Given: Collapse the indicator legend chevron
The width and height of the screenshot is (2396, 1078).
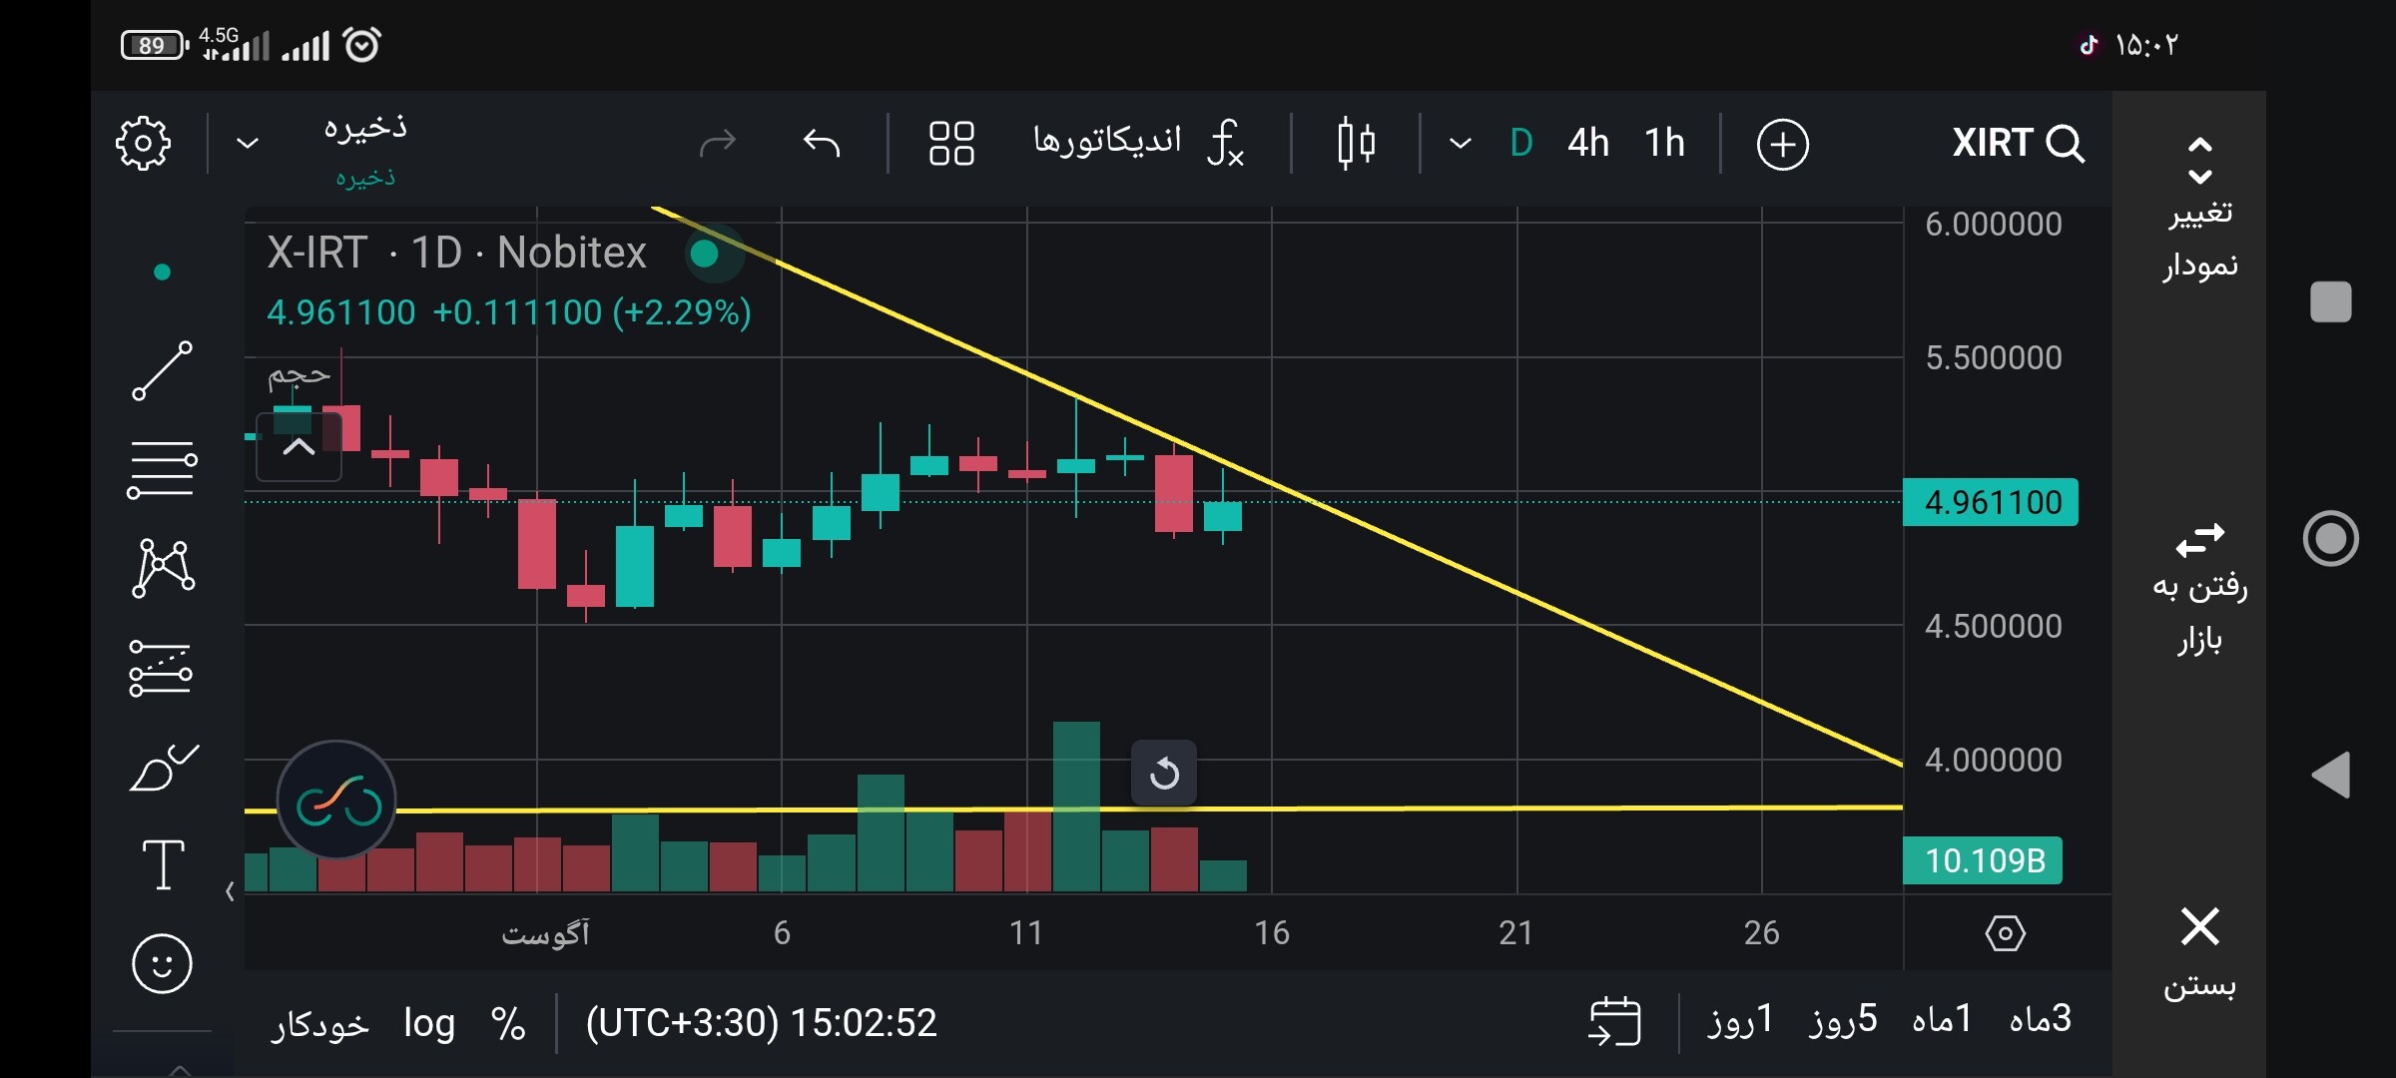Looking at the screenshot, I should [x=299, y=446].
